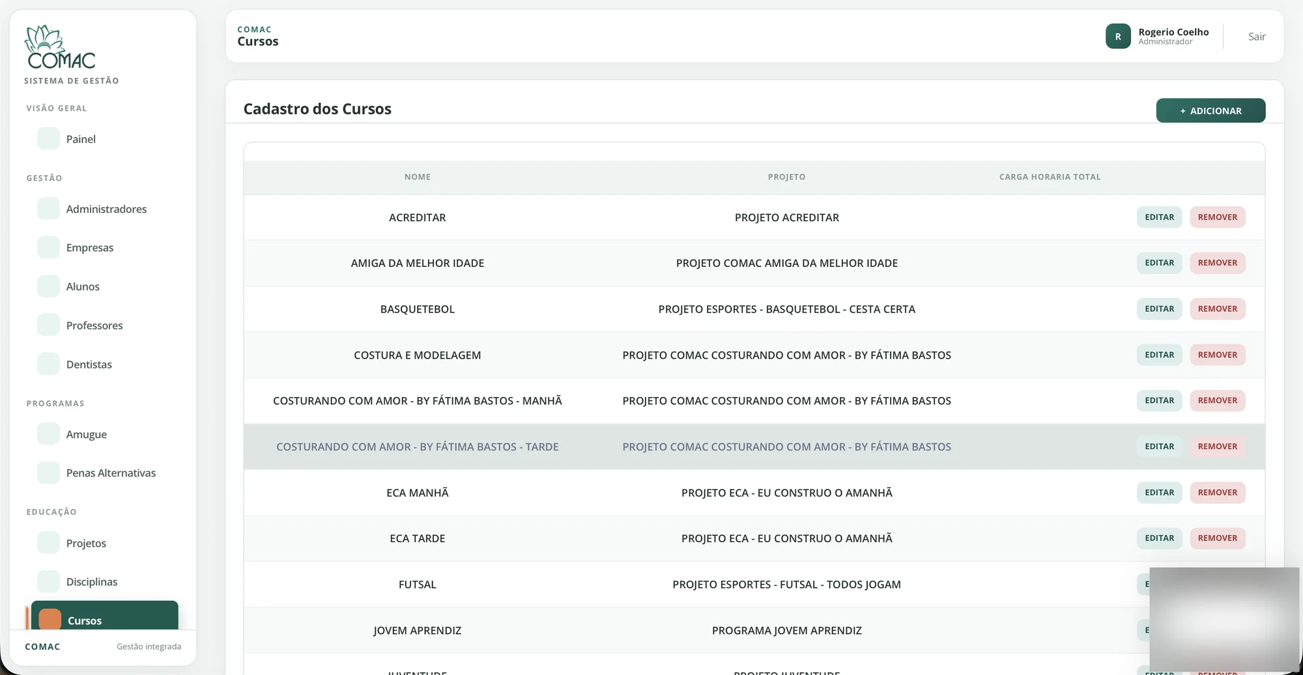Click the orange Cursos sidebar icon
Image resolution: width=1303 pixels, height=675 pixels.
pyautogui.click(x=50, y=620)
